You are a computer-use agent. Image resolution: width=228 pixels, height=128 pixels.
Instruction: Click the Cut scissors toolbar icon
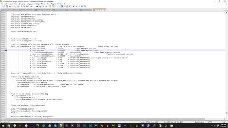point(21,6)
